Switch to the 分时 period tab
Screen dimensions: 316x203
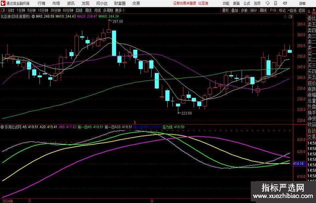(x=11, y=10)
